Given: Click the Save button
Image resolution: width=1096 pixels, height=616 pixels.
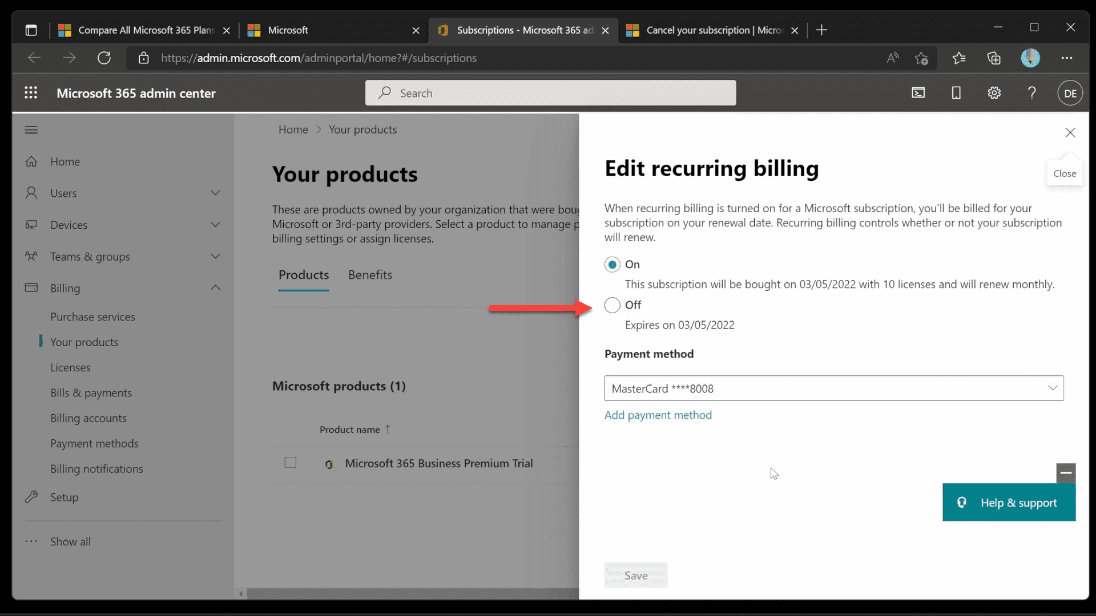Looking at the screenshot, I should pyautogui.click(x=635, y=575).
